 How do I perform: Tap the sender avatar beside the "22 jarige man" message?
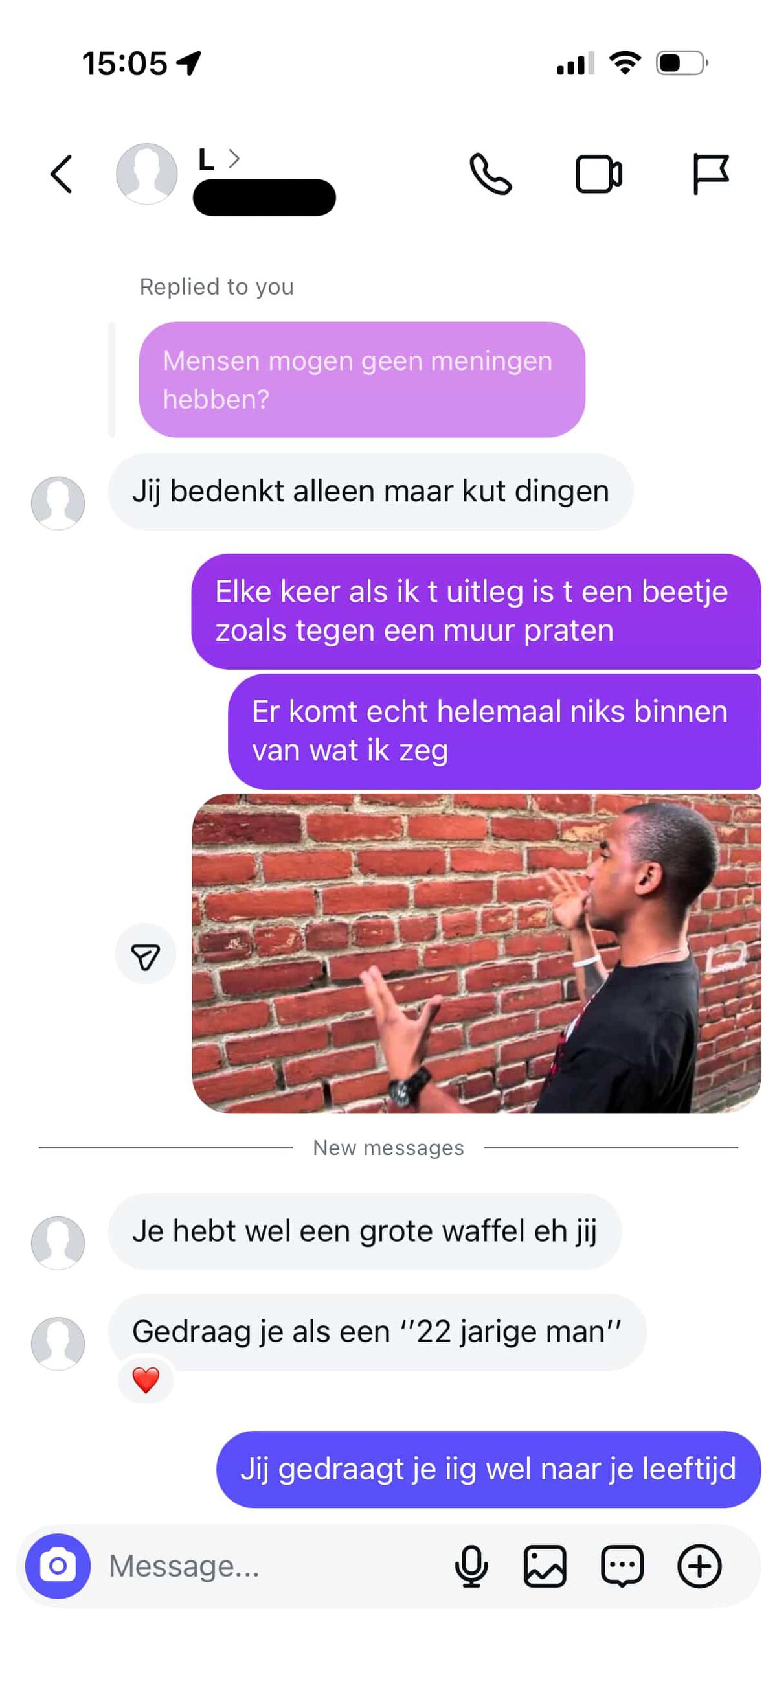click(58, 1343)
